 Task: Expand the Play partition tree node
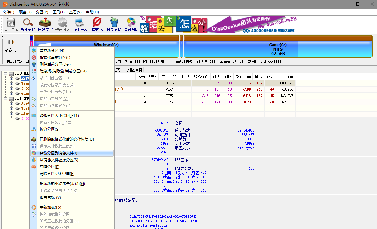(12, 114)
